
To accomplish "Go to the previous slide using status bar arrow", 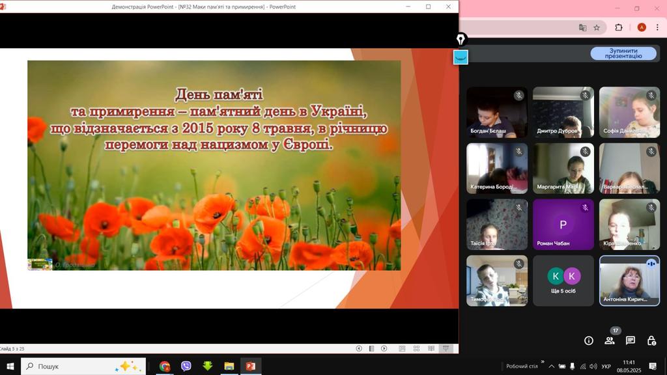I will pyautogui.click(x=359, y=349).
